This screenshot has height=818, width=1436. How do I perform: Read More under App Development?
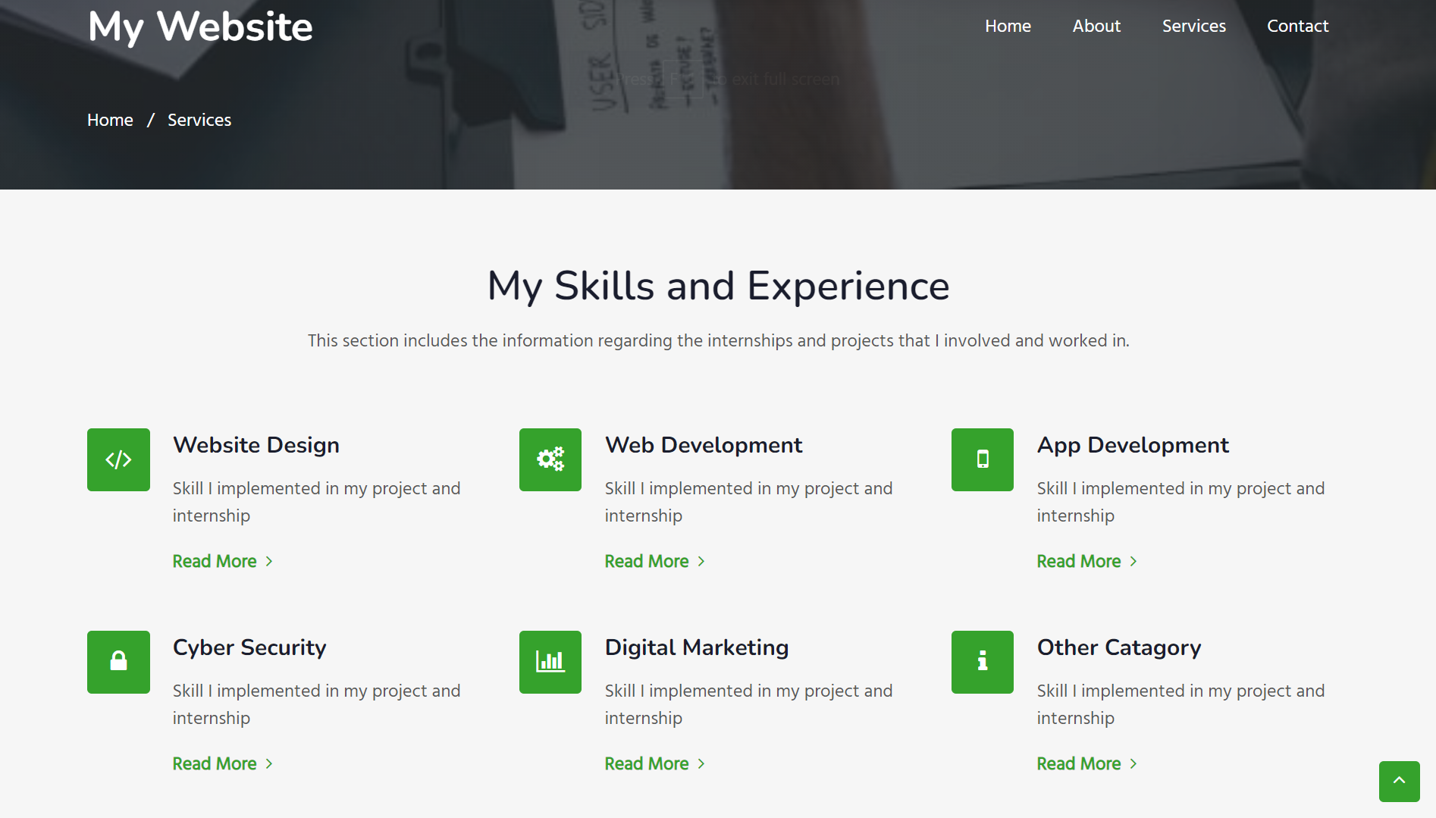(1087, 561)
